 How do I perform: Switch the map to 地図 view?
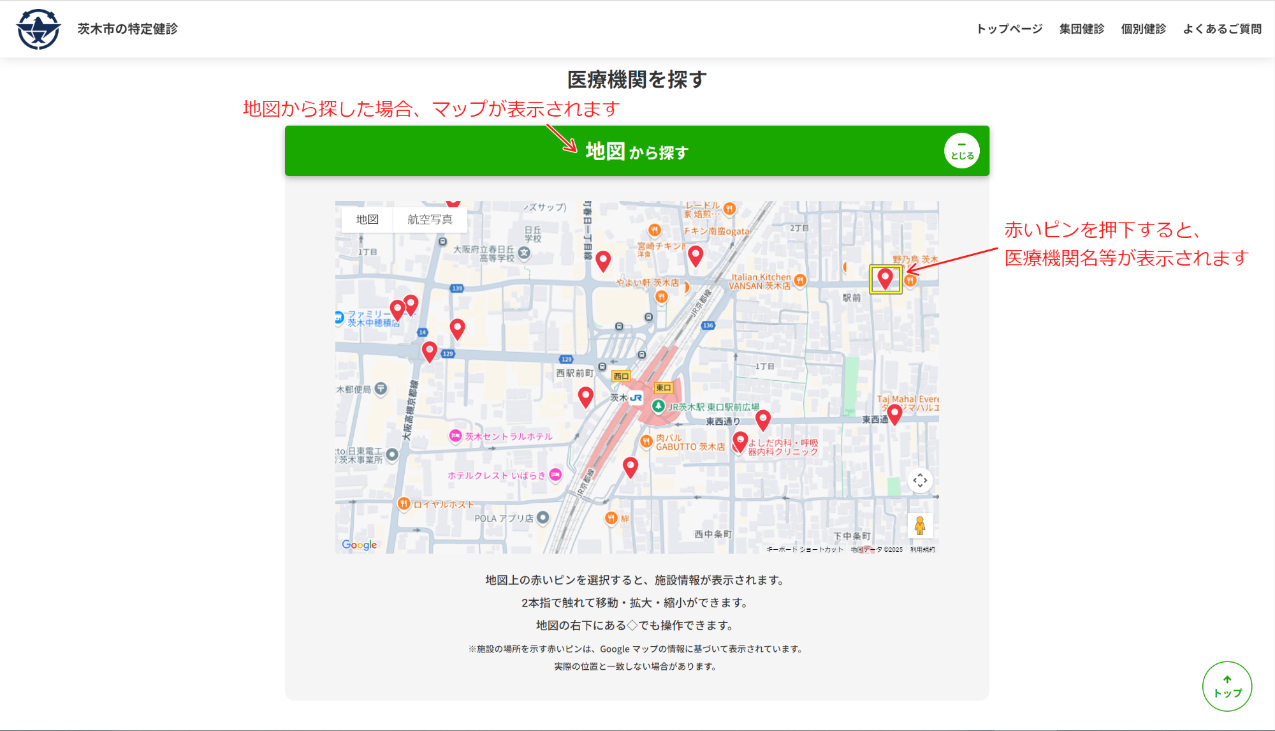point(367,219)
